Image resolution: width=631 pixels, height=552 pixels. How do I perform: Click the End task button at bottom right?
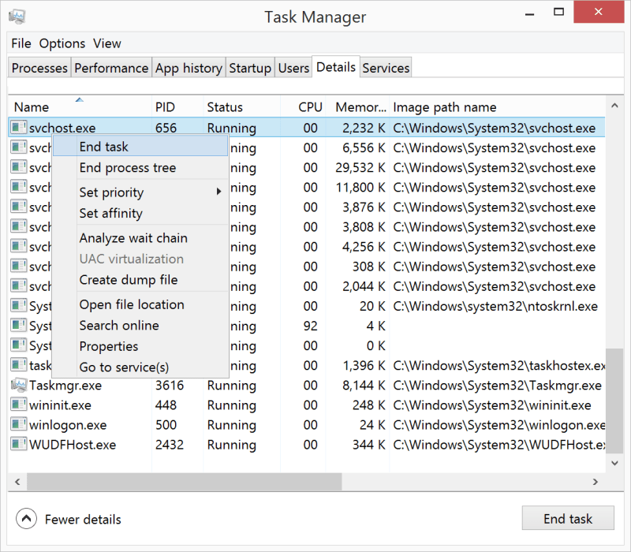568,519
